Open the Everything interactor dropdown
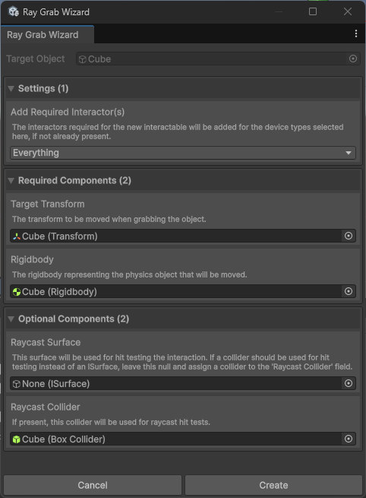This screenshot has width=366, height=498. click(183, 153)
